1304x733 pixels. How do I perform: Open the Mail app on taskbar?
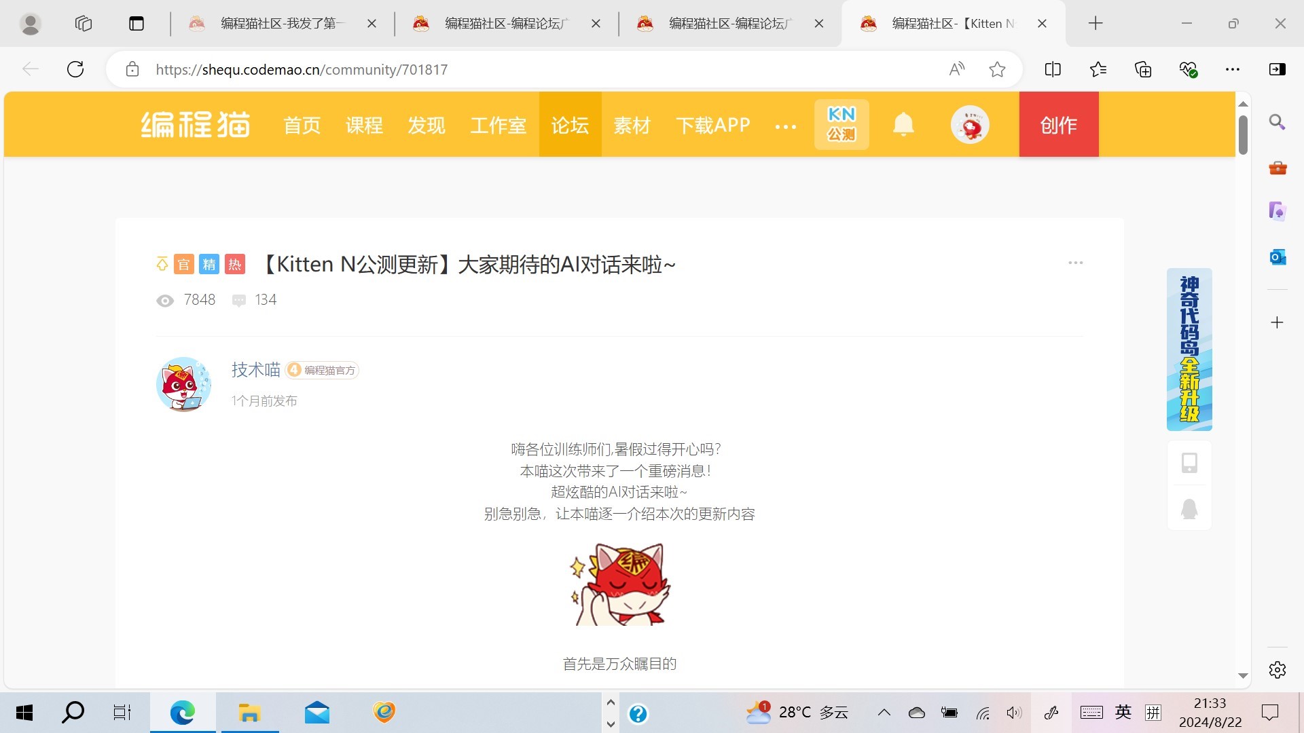coord(317,713)
